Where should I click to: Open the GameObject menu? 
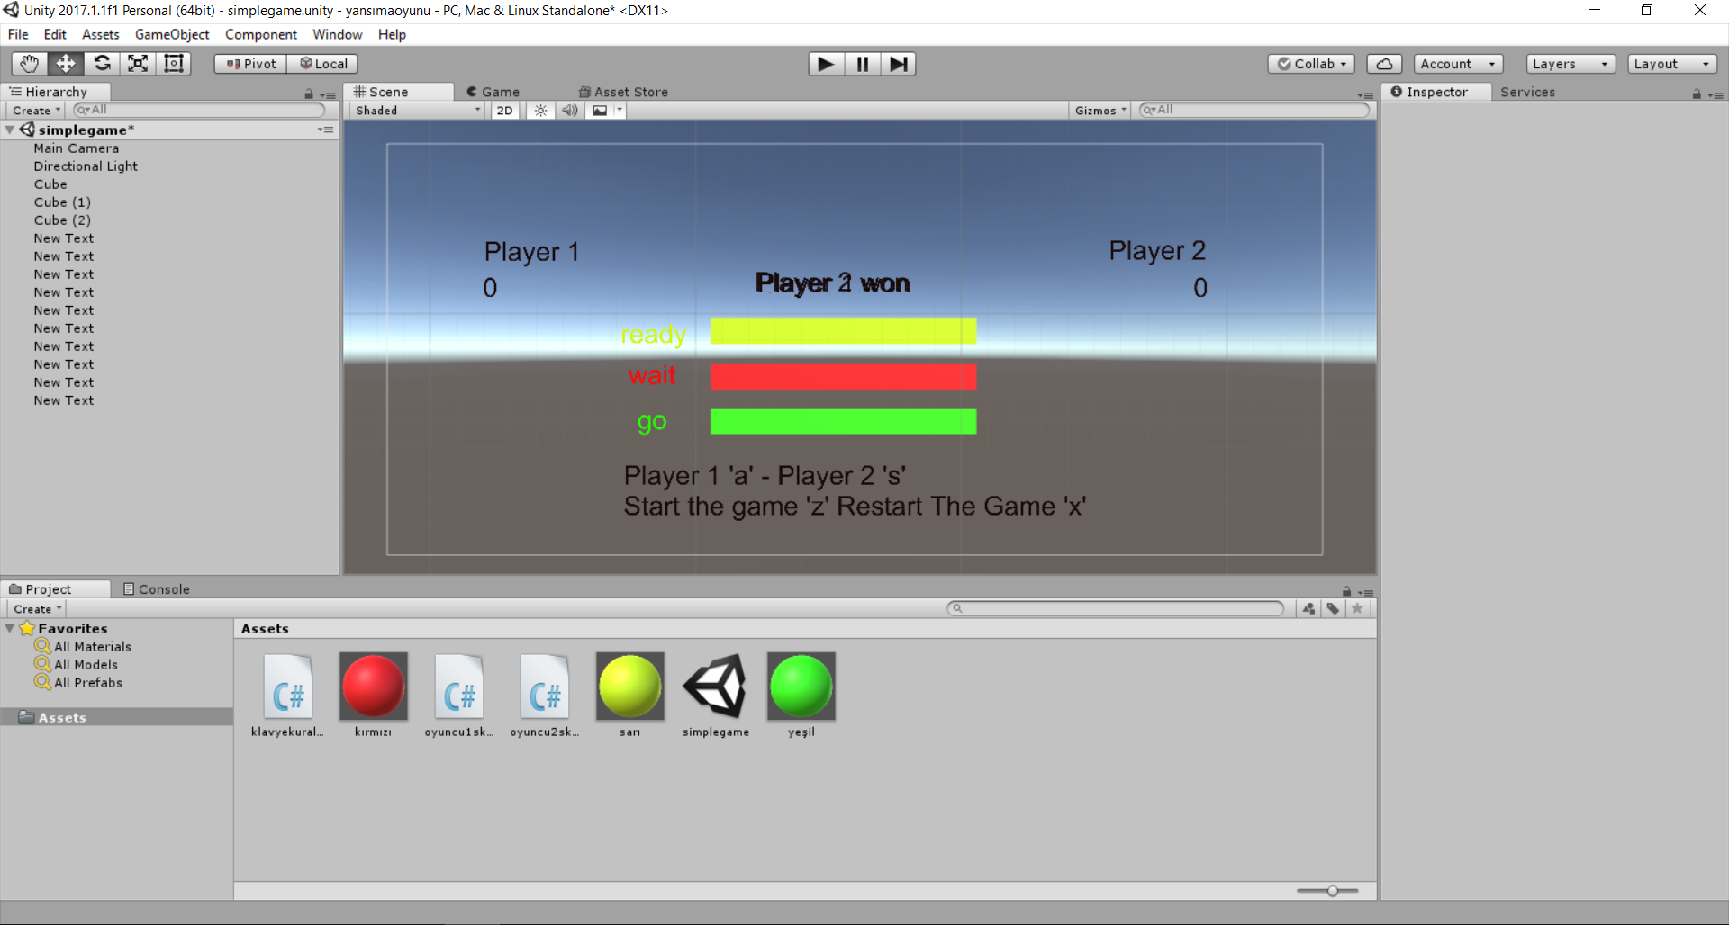(x=171, y=34)
